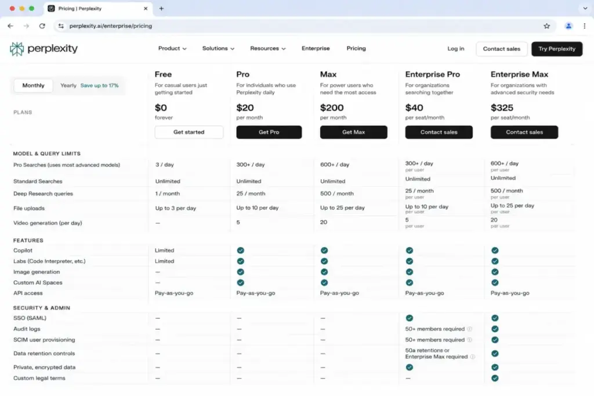This screenshot has width=594, height=396.
Task: Click Try Perplexity button
Action: pyautogui.click(x=557, y=49)
